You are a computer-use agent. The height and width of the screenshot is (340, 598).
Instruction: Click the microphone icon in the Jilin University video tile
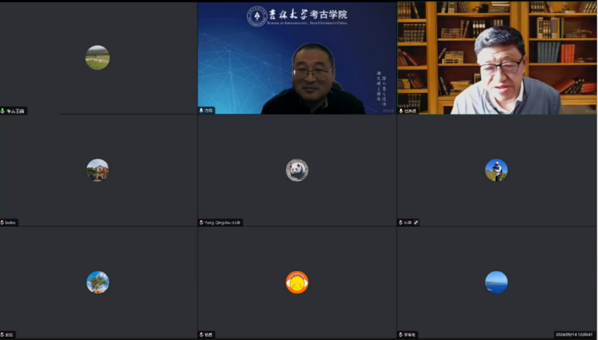point(201,111)
